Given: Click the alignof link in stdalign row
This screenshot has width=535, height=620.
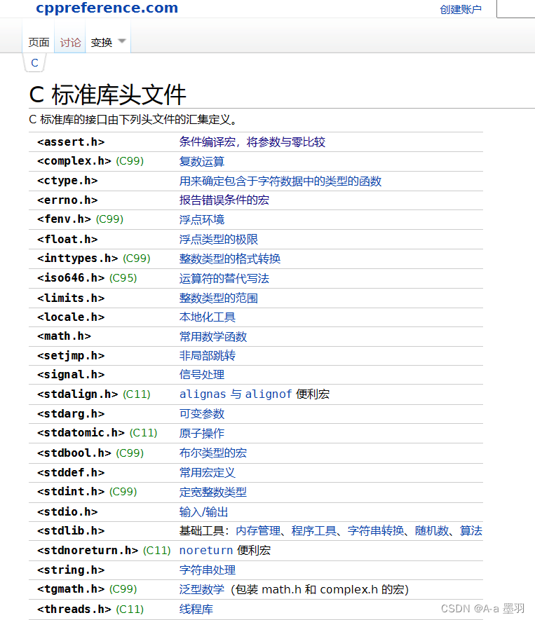Looking at the screenshot, I should coord(269,394).
